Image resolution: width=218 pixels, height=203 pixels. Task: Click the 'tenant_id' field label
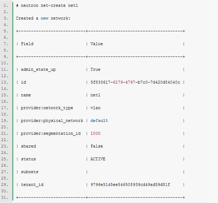click(x=32, y=185)
